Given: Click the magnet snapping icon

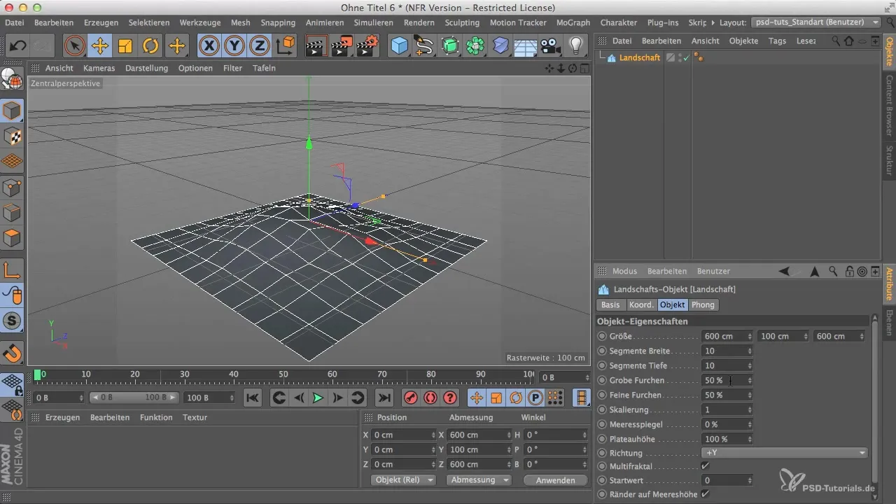Looking at the screenshot, I should coord(13,353).
